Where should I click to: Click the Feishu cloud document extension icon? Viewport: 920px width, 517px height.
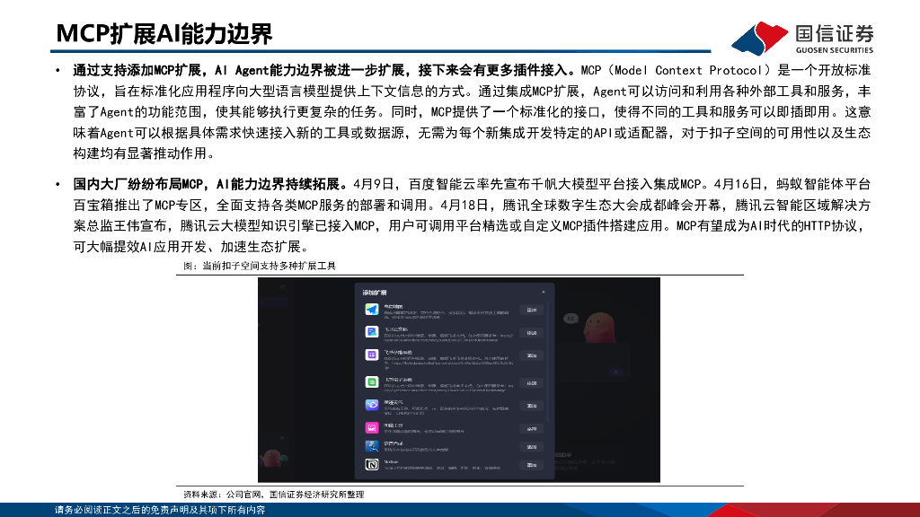(x=371, y=332)
